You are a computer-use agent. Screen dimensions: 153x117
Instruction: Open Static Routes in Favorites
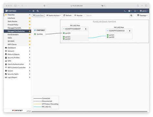point(12,21)
